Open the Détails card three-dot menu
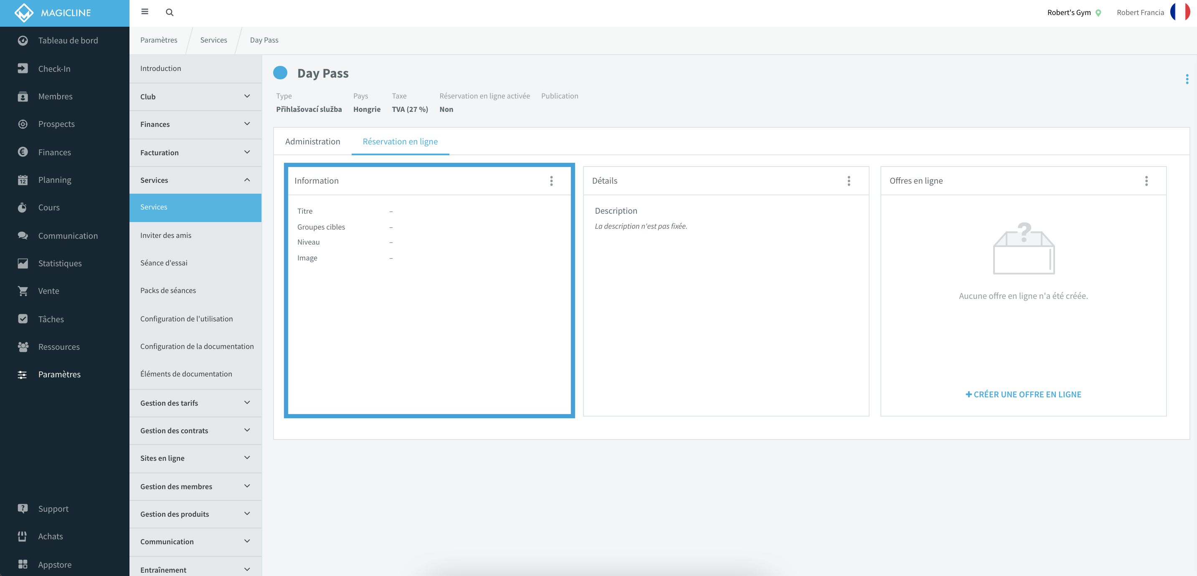The image size is (1197, 576). point(849,181)
